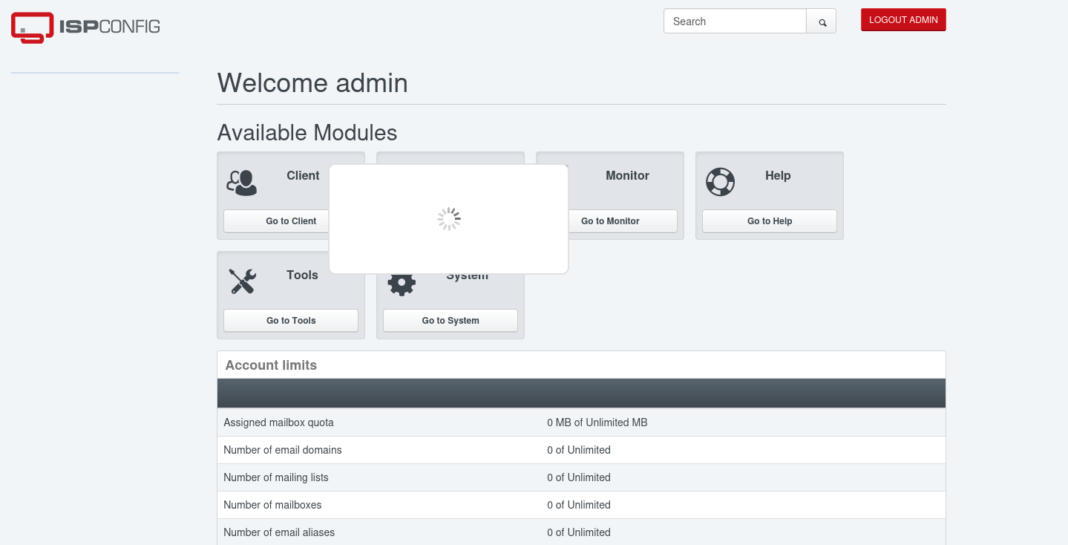Select the Monitor module title

click(x=627, y=176)
